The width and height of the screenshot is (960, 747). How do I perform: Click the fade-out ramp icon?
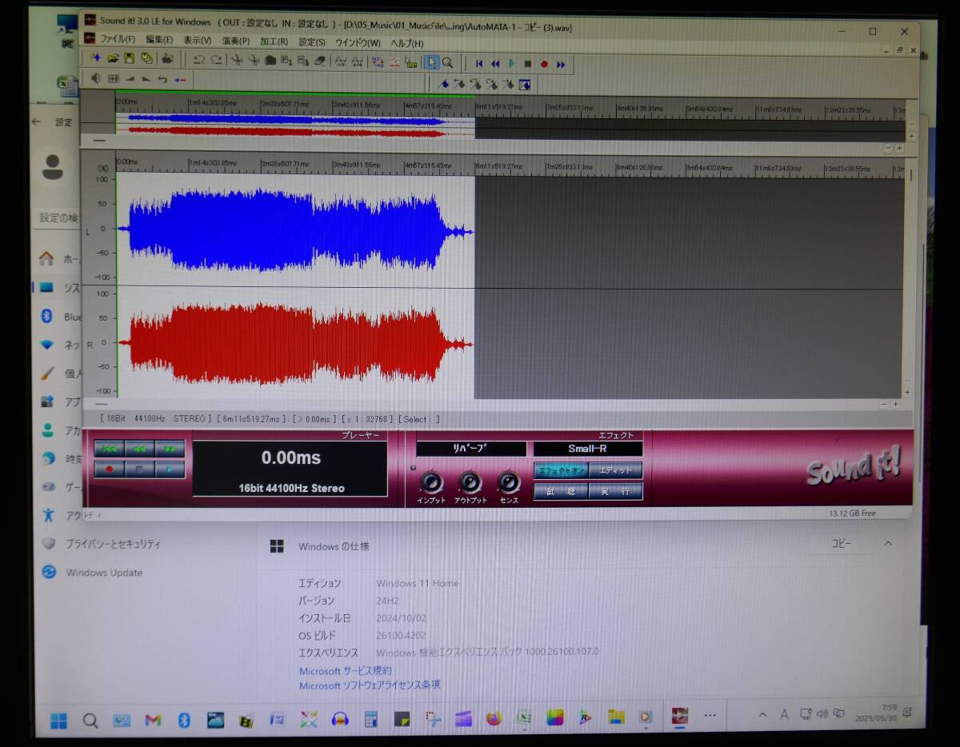[146, 78]
